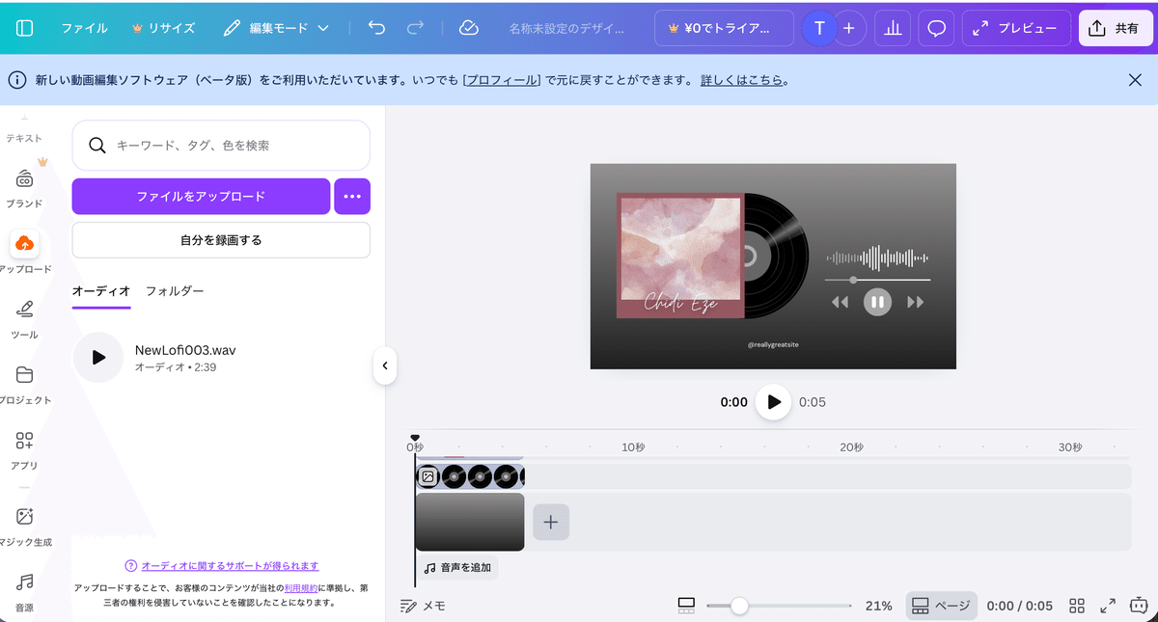Viewport: 1158px width, 622px height.
Task: Click the cloud save status icon
Action: coord(469,28)
